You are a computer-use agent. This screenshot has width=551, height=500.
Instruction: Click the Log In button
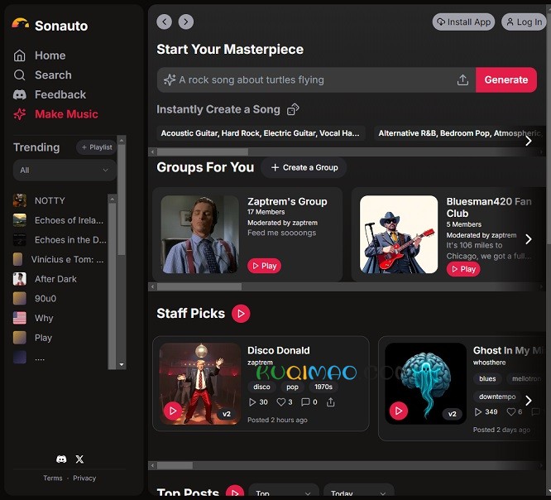tap(524, 22)
